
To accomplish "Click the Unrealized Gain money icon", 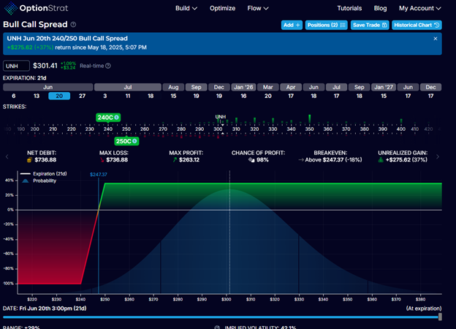I will pyautogui.click(x=381, y=160).
